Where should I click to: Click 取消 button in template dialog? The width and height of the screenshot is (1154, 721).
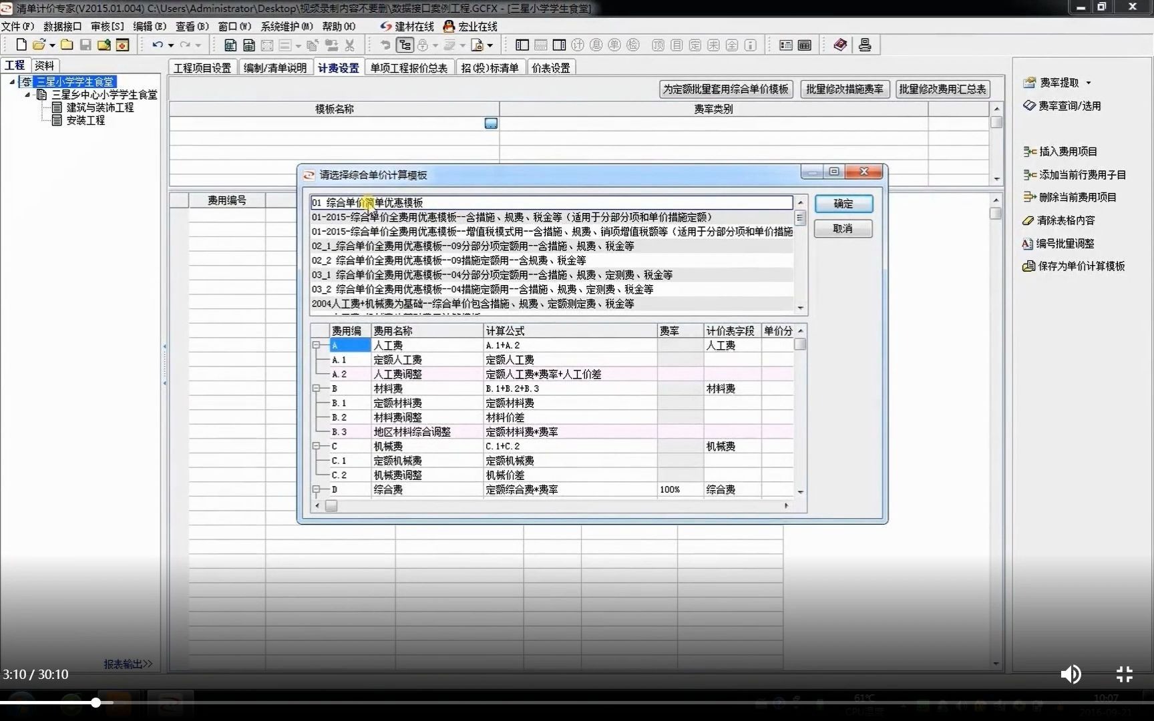pos(843,228)
